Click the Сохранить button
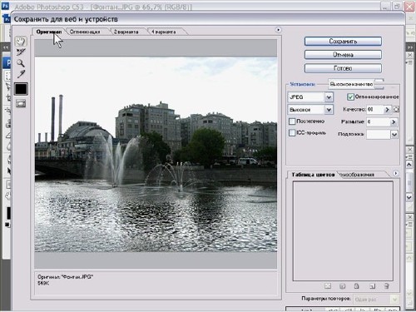This screenshot has width=416, height=312. [x=343, y=42]
